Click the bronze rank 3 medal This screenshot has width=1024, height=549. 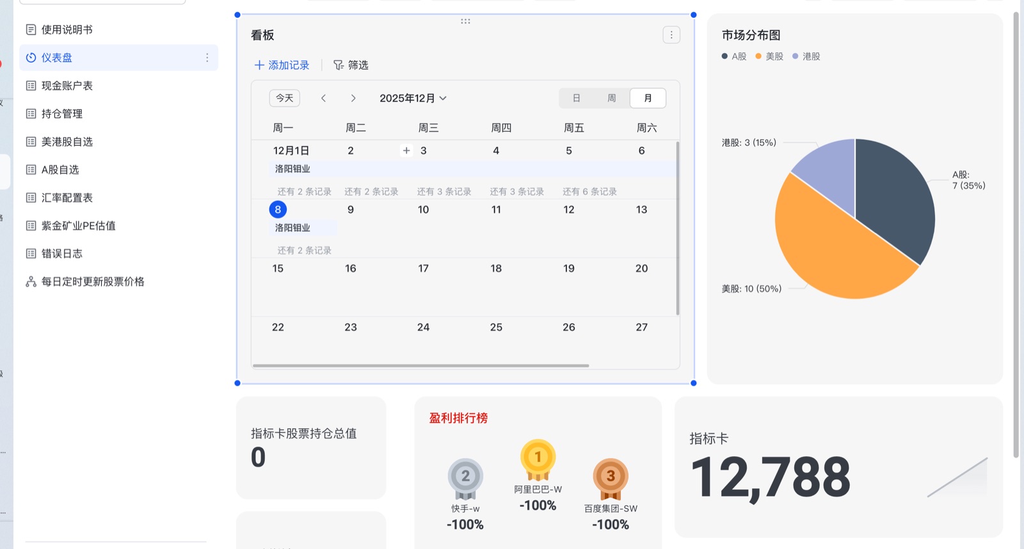pyautogui.click(x=611, y=479)
